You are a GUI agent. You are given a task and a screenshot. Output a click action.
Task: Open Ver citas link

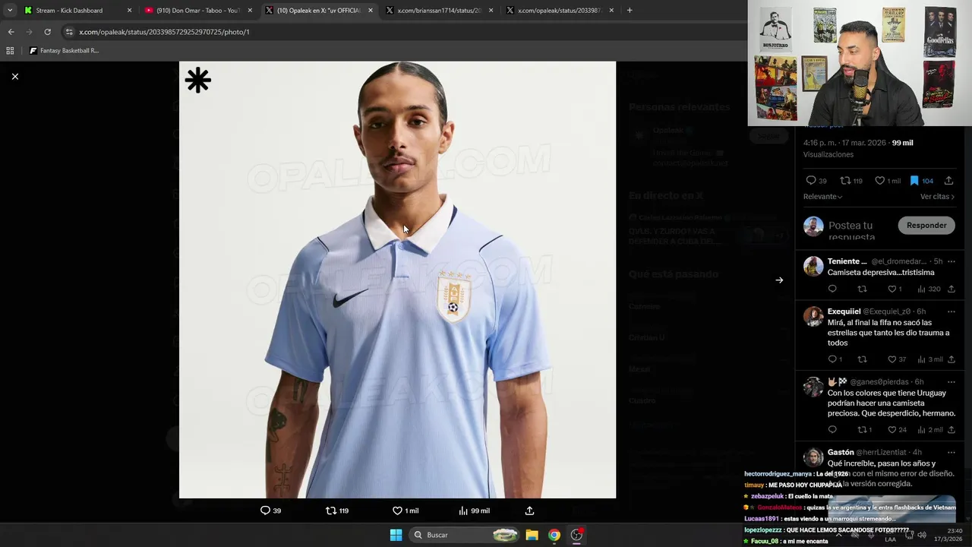937,197
